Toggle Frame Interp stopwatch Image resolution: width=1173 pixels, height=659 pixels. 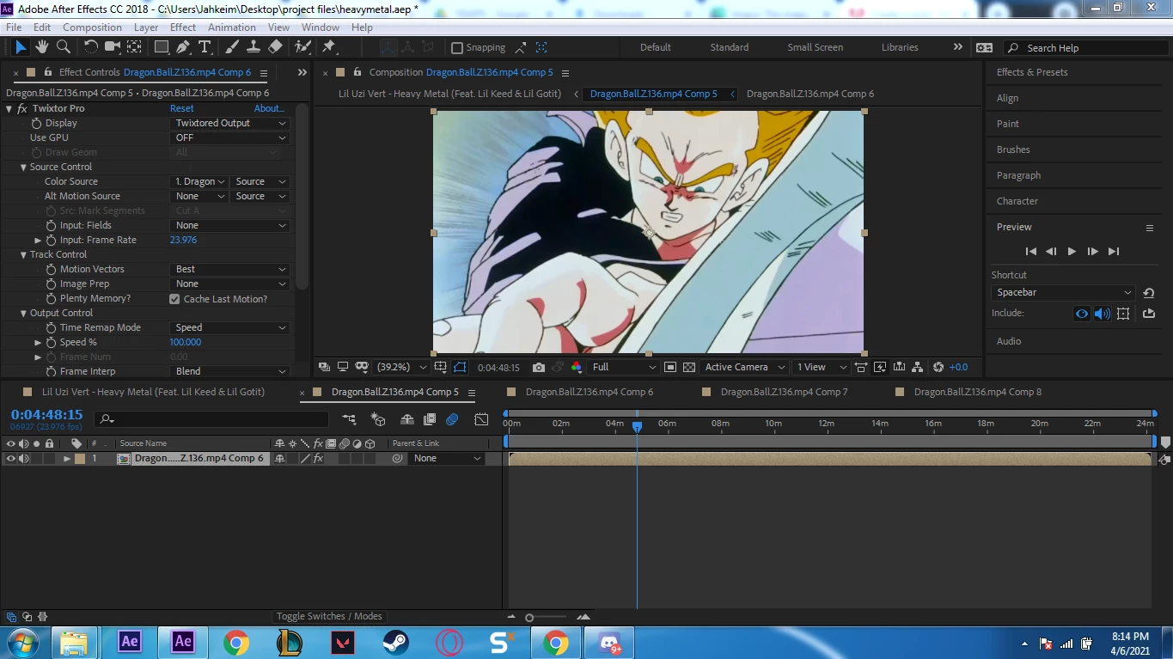click(51, 372)
